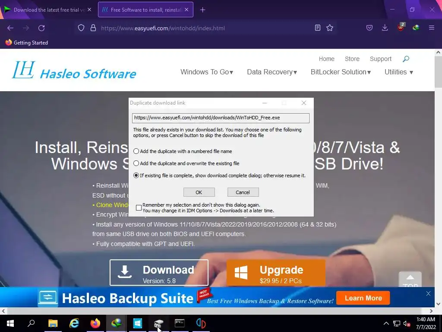Go back using browser back arrow
Screen dimensions: 442x332
[x=10, y=28]
